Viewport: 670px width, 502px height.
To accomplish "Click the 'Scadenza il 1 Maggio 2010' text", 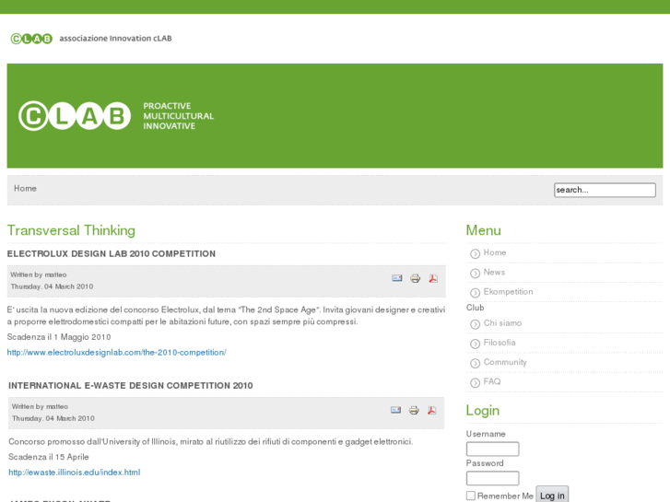I will [59, 337].
